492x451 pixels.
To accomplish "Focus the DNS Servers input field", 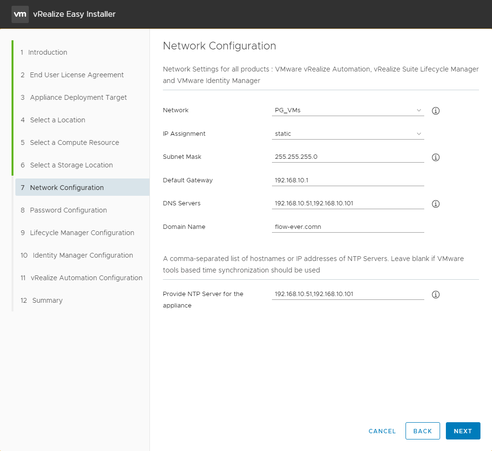I will (x=348, y=203).
